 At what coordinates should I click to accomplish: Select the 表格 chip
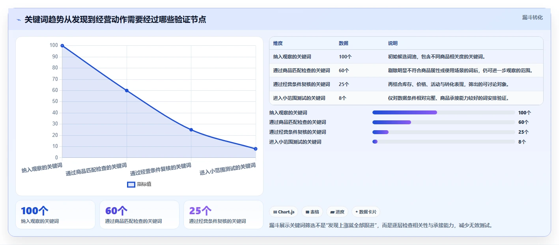[312, 212]
